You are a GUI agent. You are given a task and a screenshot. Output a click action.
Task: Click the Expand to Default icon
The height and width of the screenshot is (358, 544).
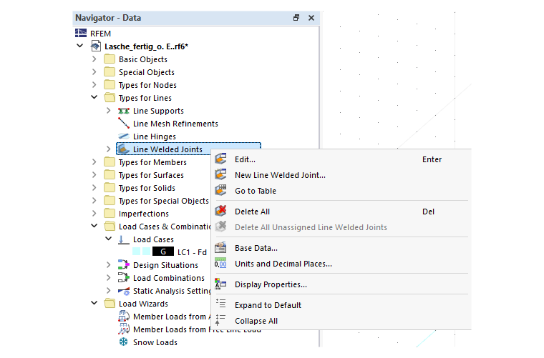coord(220,304)
